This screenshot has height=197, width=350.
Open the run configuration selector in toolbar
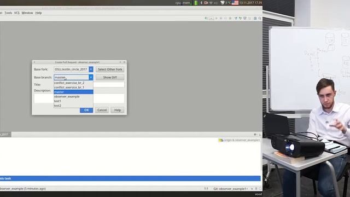point(211,18)
